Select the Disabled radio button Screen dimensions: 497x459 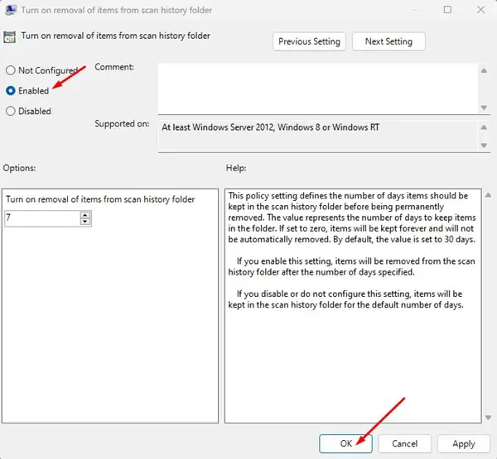point(11,111)
